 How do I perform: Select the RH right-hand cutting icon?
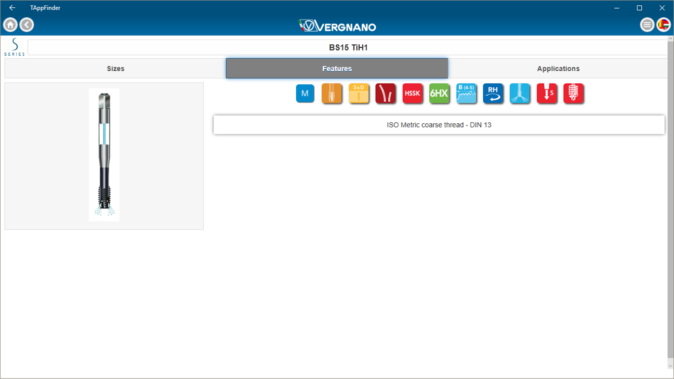coord(493,93)
